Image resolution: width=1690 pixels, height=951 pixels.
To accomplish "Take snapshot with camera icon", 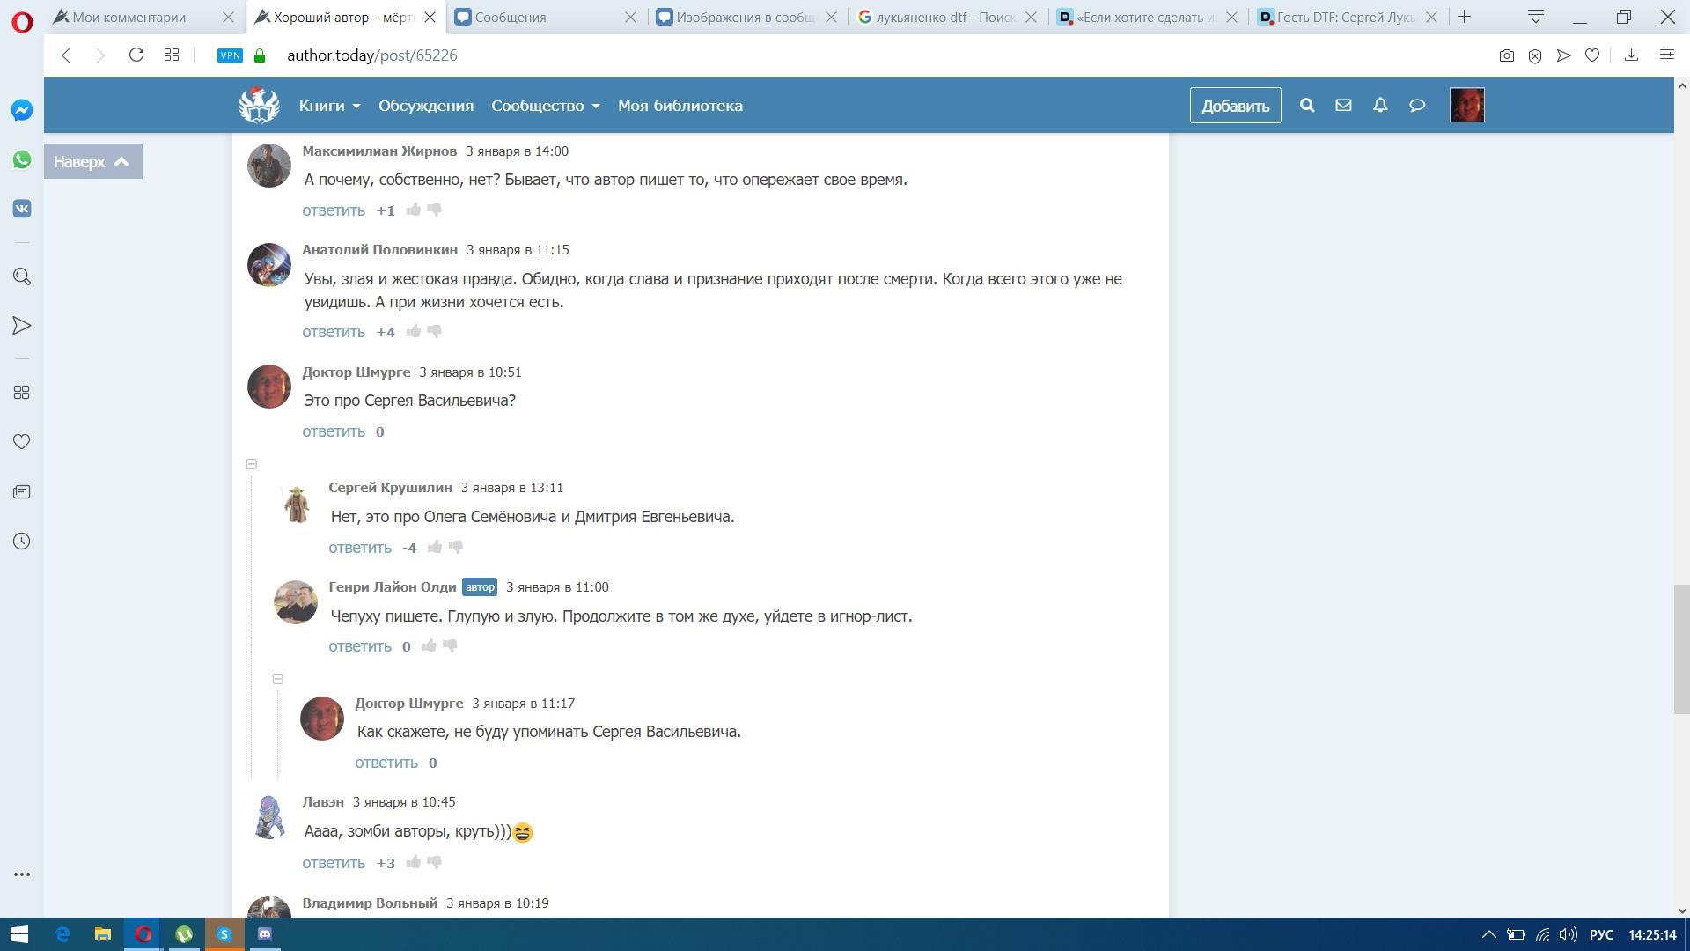I will click(1507, 55).
